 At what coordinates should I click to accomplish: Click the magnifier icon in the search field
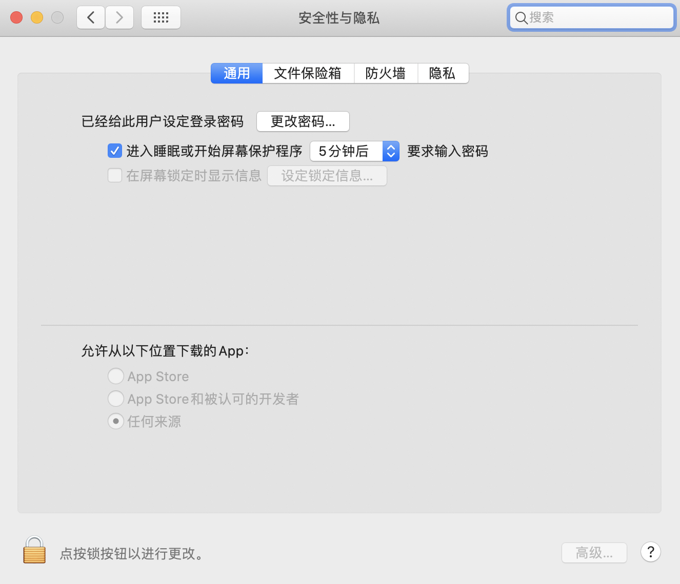521,18
